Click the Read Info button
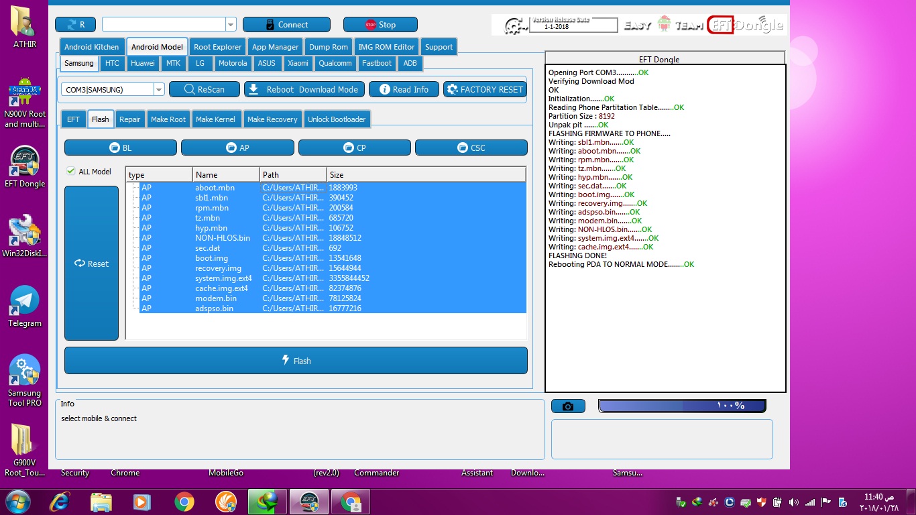The image size is (916, 515). coord(404,89)
